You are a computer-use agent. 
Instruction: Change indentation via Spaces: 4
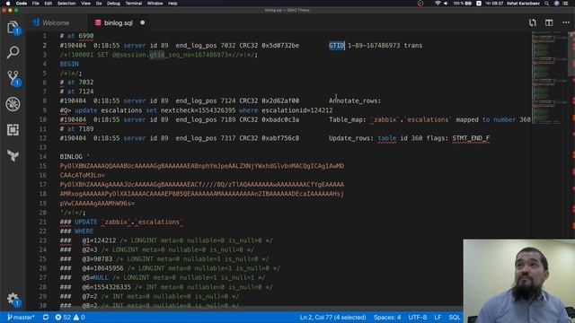coord(387,317)
